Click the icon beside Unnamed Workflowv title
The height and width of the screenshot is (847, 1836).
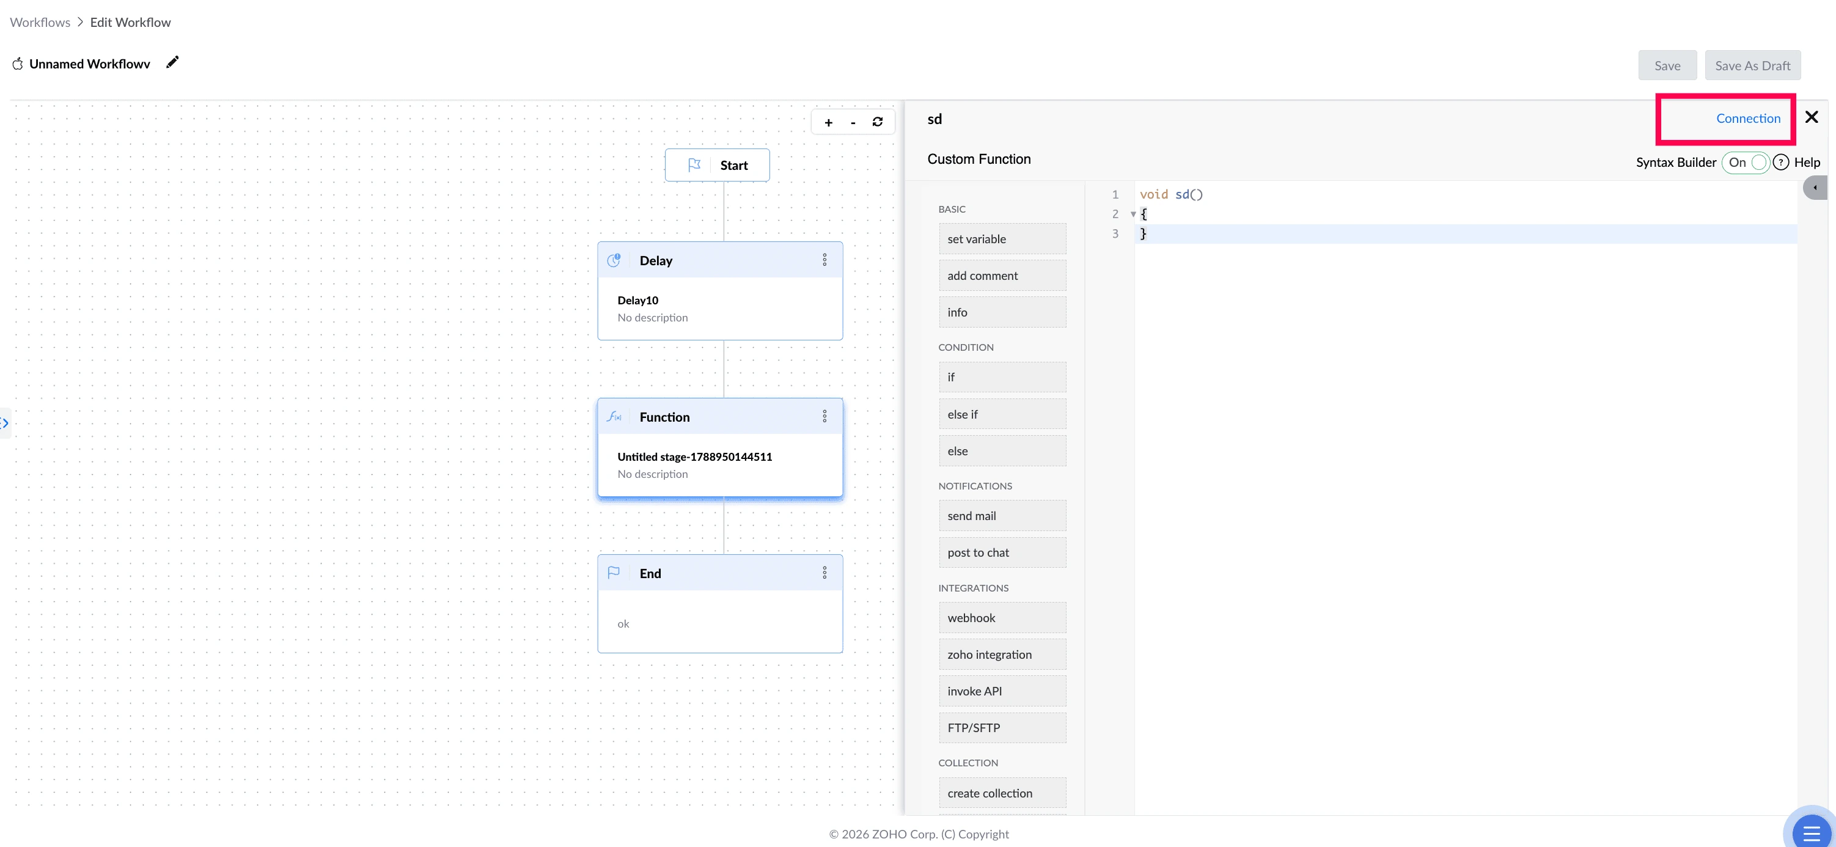18,64
